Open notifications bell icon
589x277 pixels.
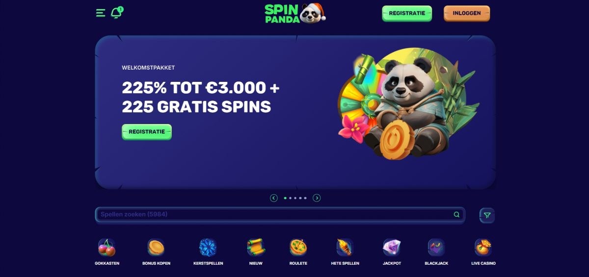pyautogui.click(x=117, y=13)
